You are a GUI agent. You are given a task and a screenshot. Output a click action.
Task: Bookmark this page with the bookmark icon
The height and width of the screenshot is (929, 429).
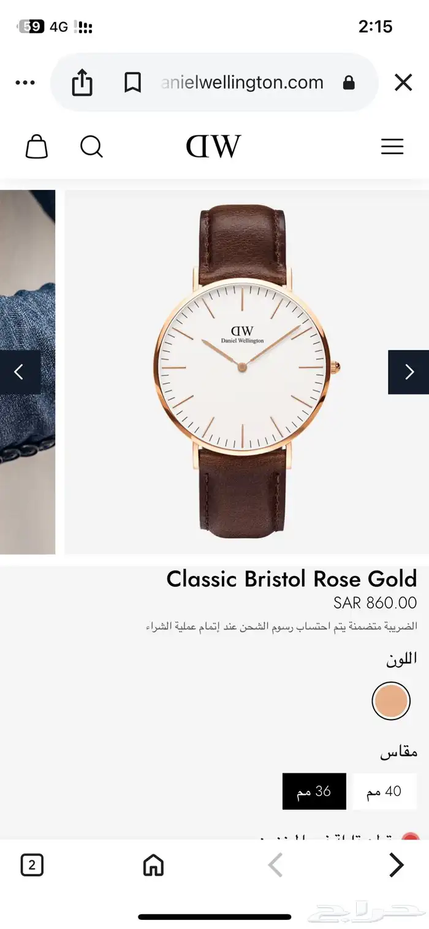132,83
